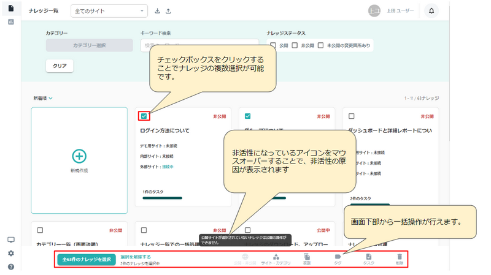Click the カテゴリー選択 selector
Viewport: 491px width, 275px height.
tap(89, 45)
